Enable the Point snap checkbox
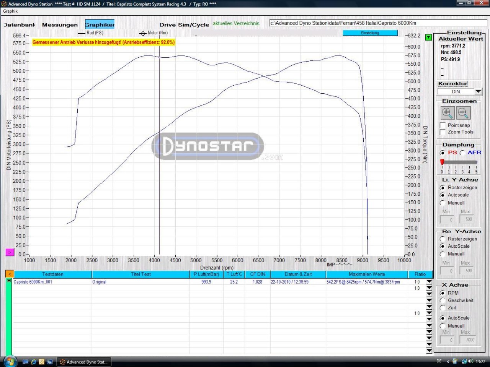The image size is (490, 367). tap(443, 125)
